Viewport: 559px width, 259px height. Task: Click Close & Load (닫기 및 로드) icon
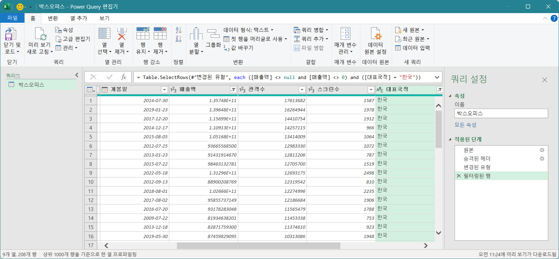click(11, 34)
